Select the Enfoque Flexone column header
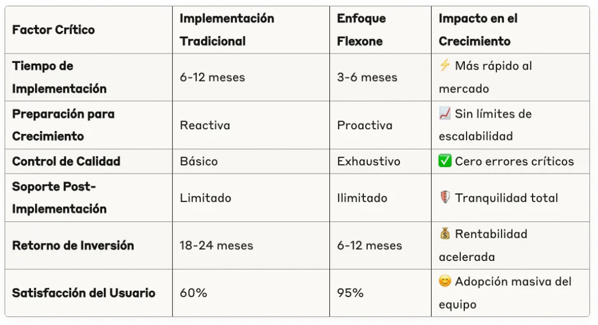Image resolution: width=598 pixels, height=325 pixels. click(x=361, y=30)
